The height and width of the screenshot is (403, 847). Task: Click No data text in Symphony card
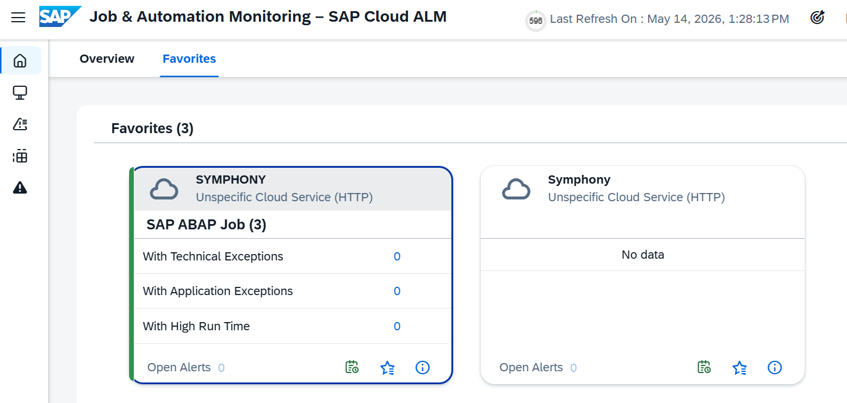643,255
